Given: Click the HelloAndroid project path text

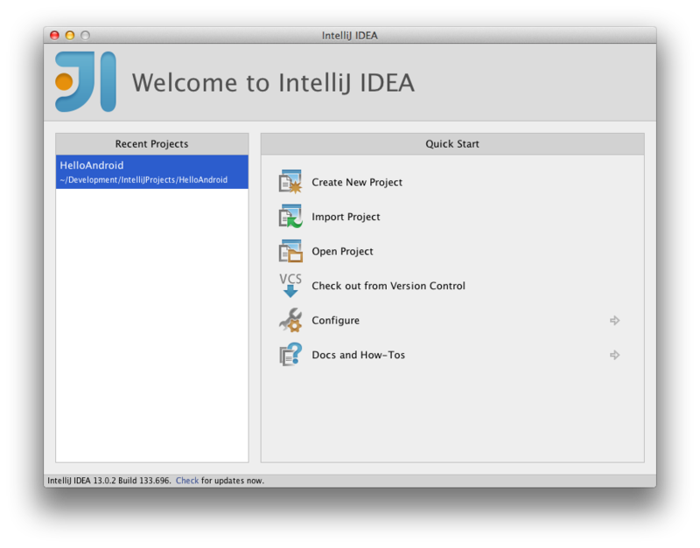Looking at the screenshot, I should coord(143,180).
